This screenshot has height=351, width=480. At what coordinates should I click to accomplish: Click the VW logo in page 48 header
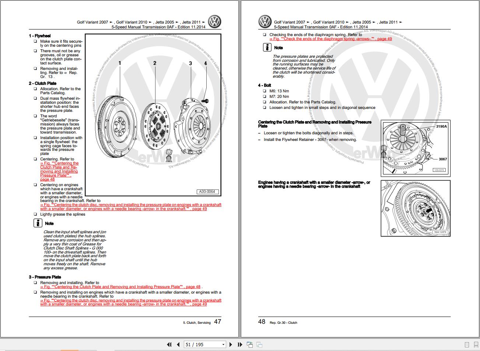point(265,22)
